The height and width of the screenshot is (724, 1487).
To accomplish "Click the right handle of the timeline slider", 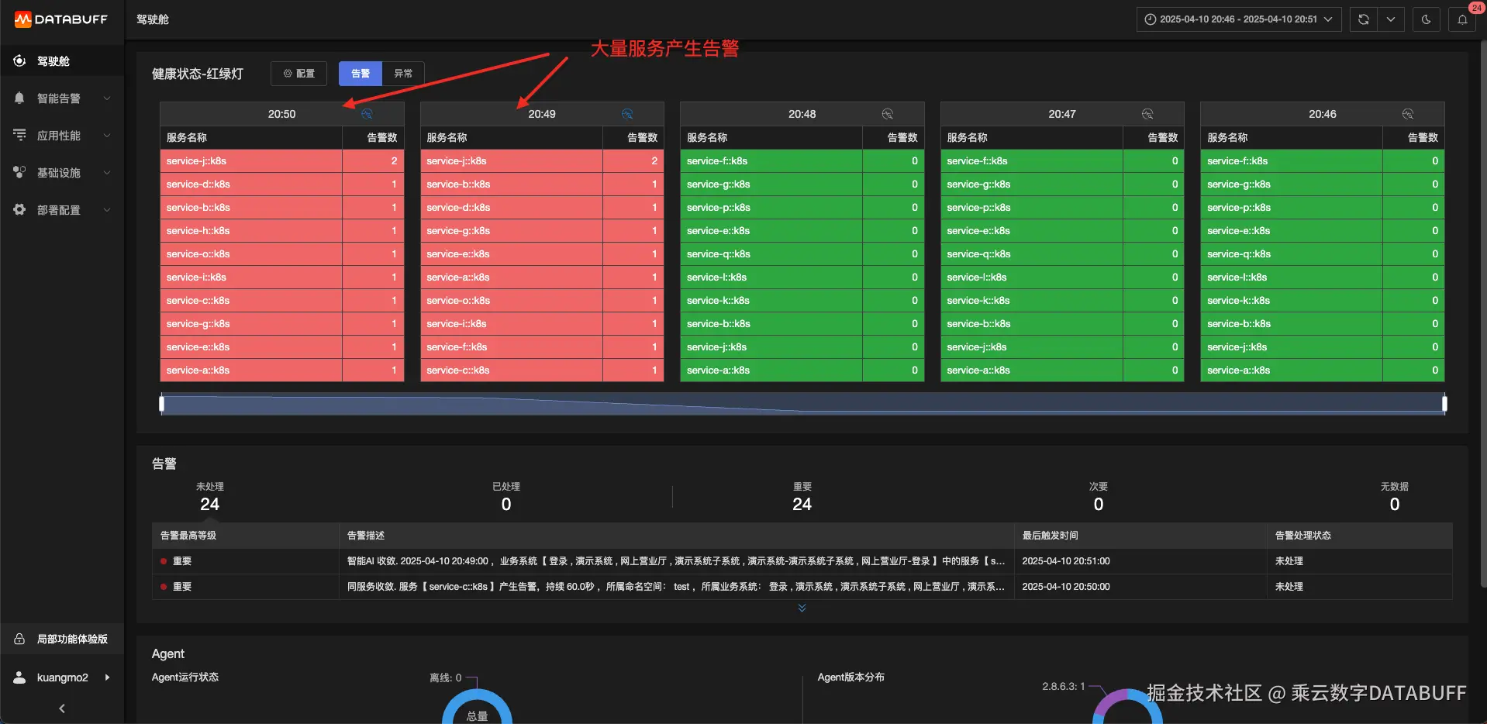I will click(x=1444, y=404).
